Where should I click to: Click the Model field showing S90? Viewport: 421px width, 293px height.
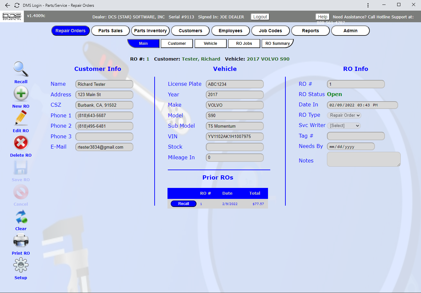click(x=235, y=116)
